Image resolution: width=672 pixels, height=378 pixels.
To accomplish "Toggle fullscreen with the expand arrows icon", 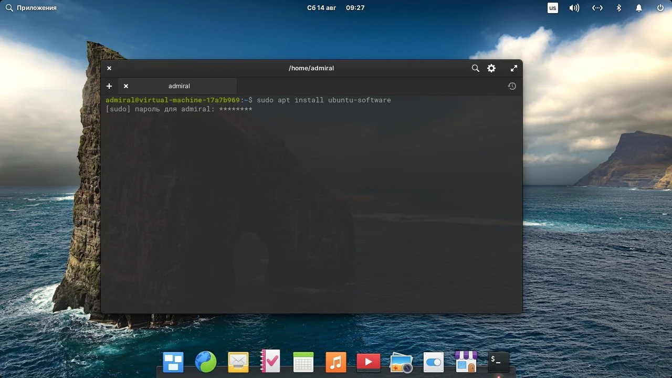I will (513, 68).
